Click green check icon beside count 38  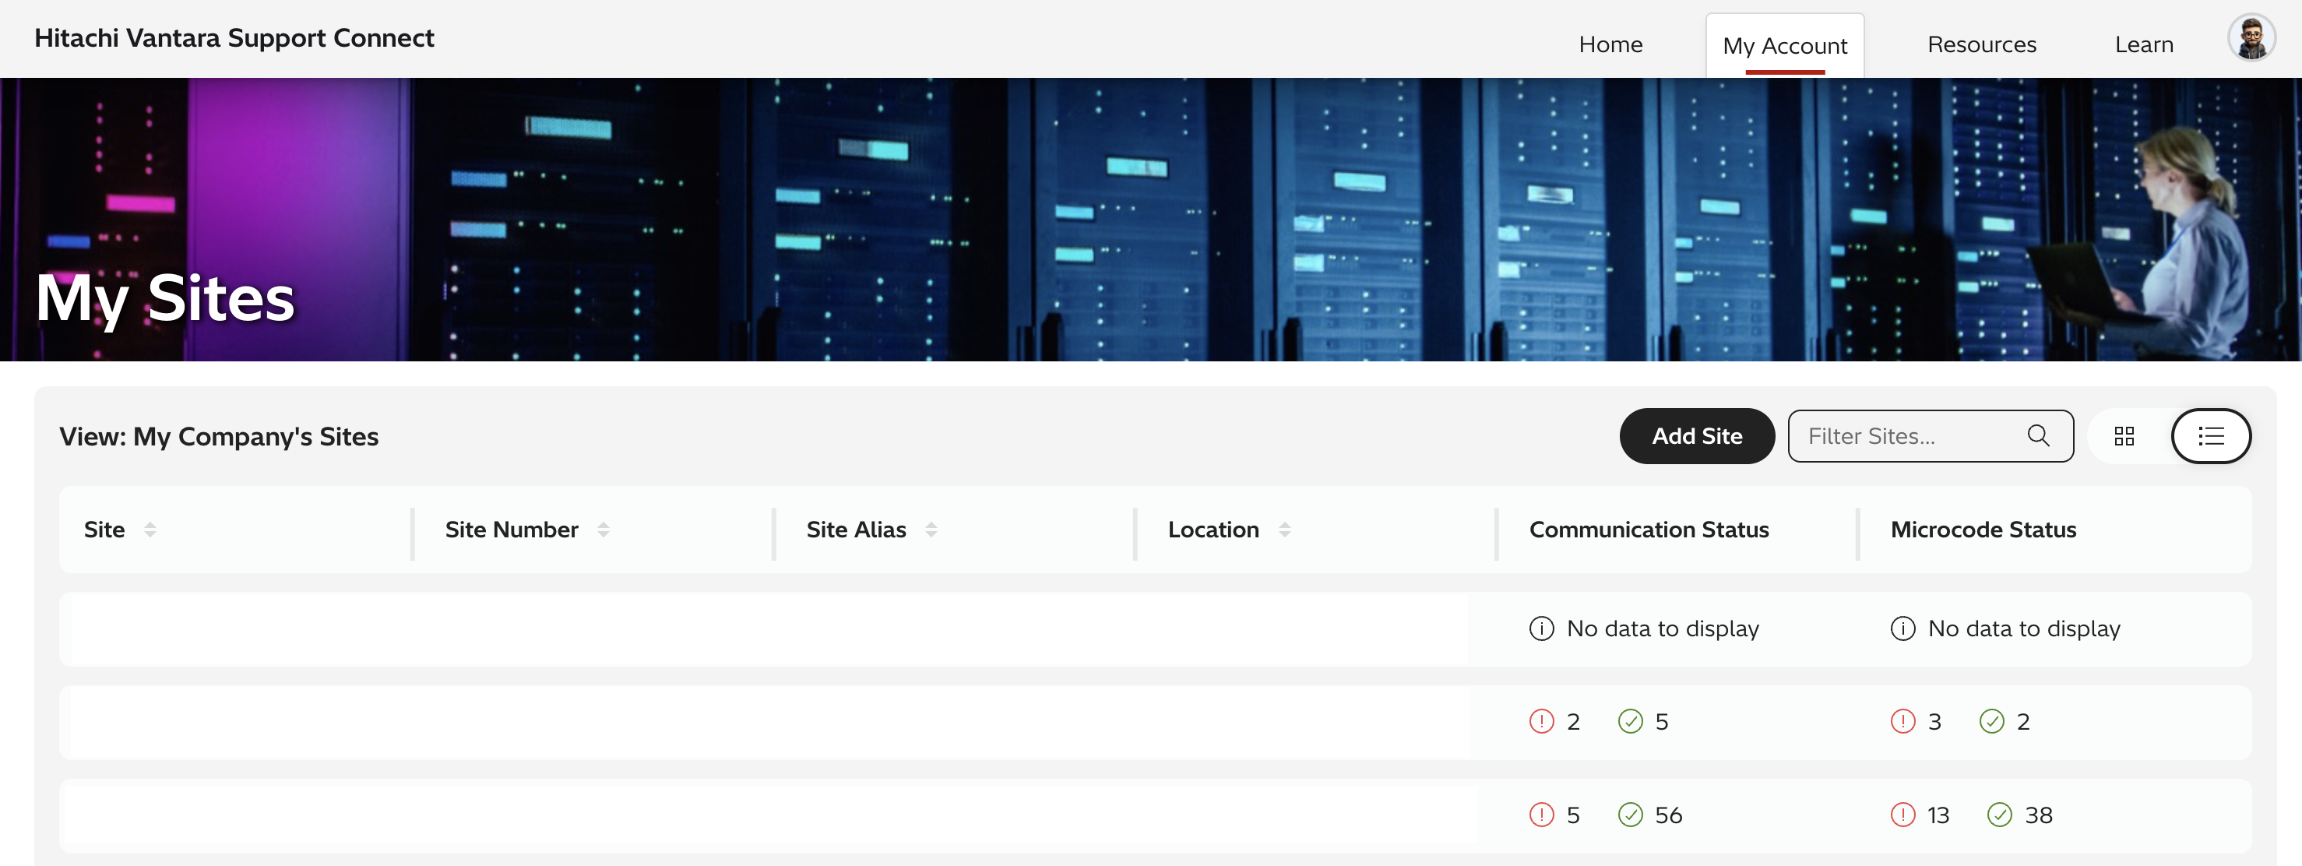pyautogui.click(x=1999, y=815)
